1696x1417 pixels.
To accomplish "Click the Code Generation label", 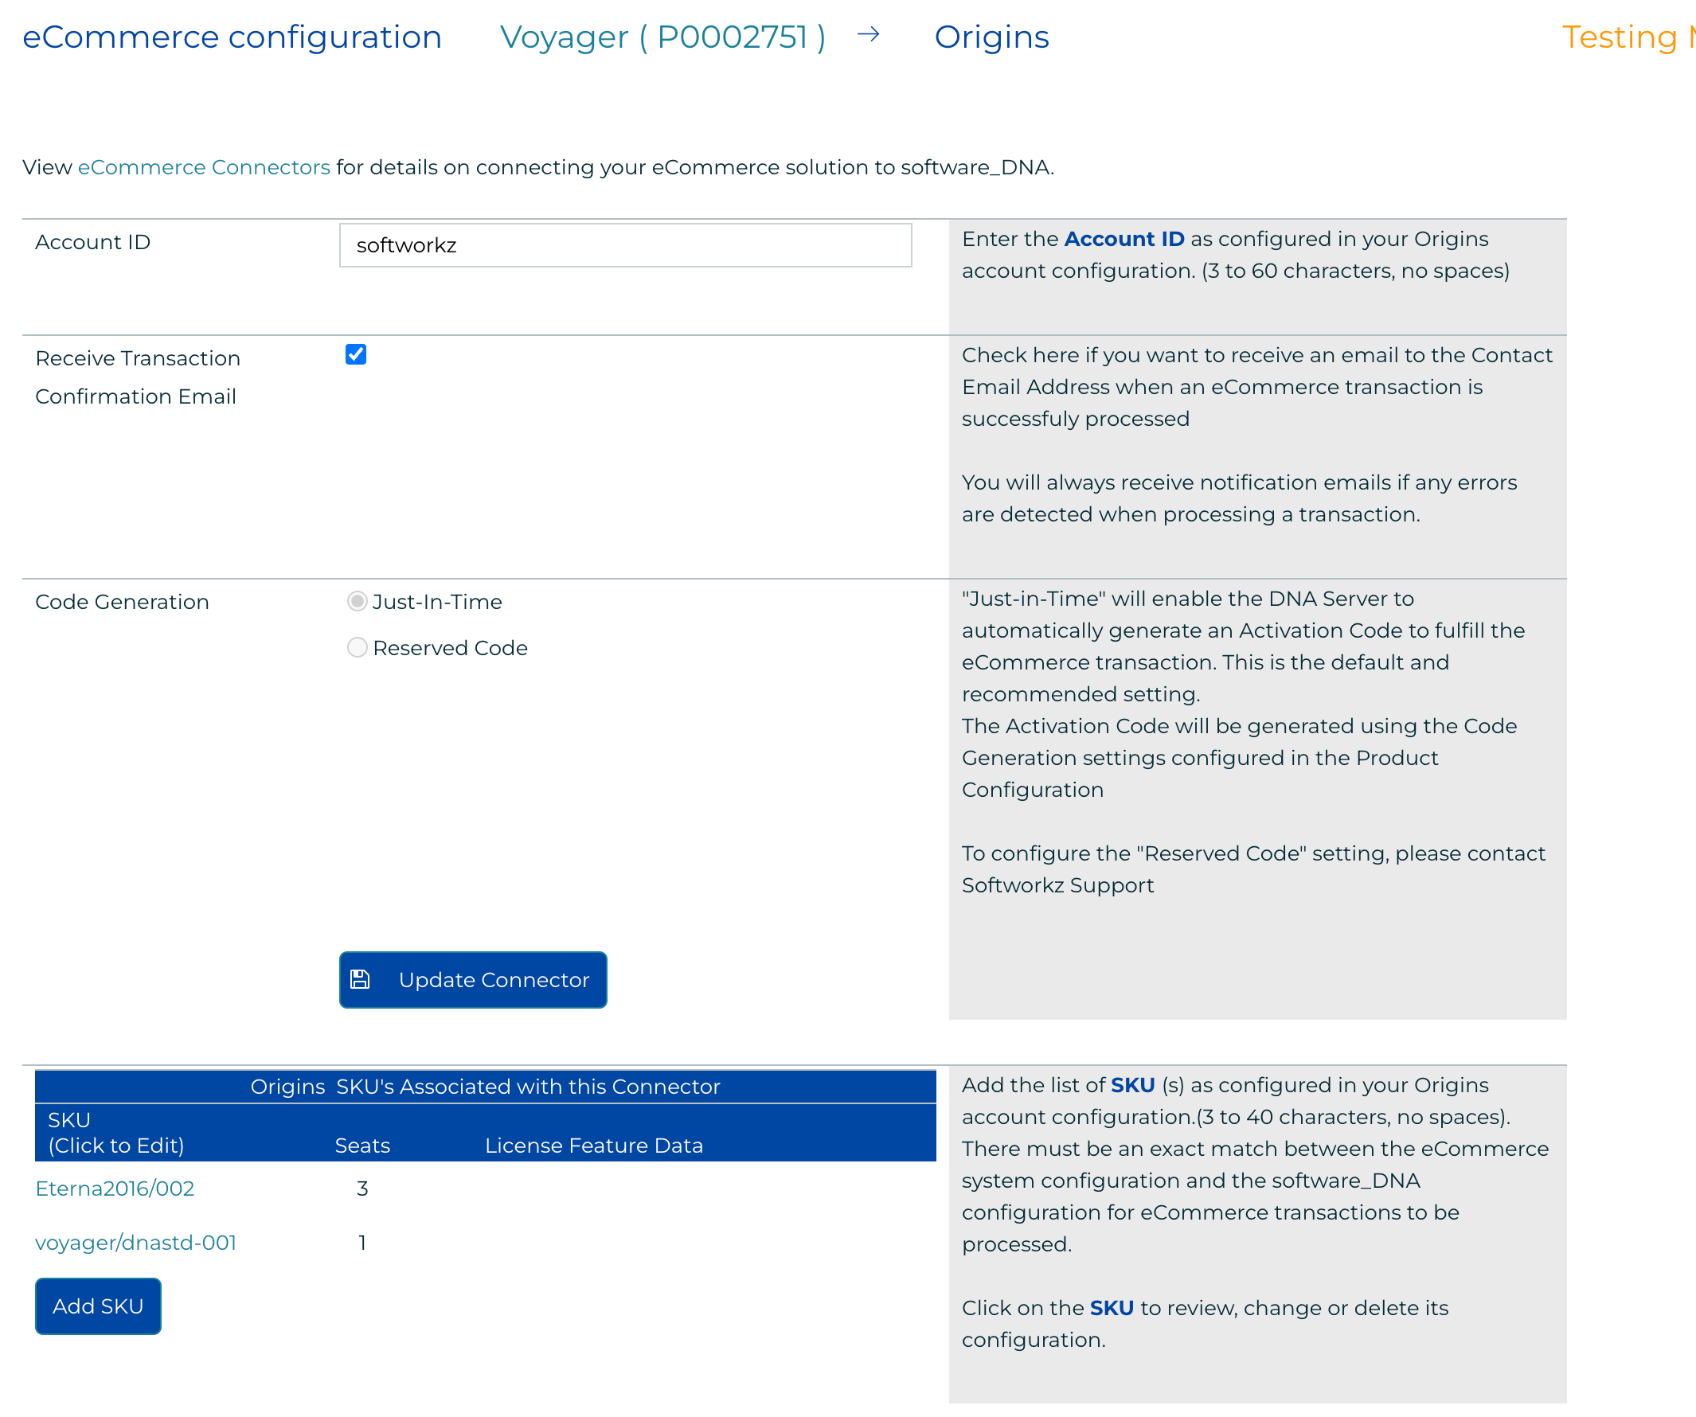I will (x=122, y=603).
